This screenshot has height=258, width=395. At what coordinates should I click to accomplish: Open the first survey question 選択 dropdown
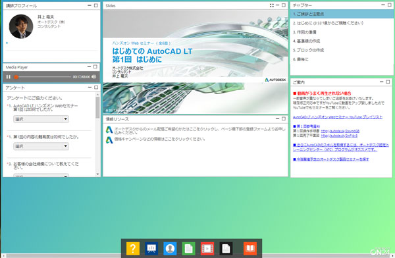pos(41,119)
